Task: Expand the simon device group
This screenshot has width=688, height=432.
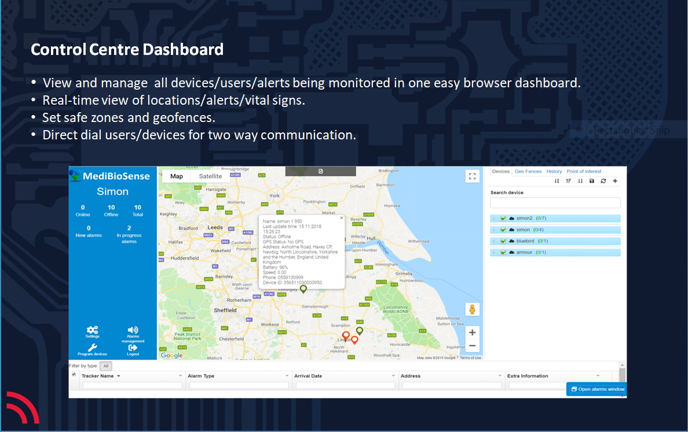Action: (494, 230)
